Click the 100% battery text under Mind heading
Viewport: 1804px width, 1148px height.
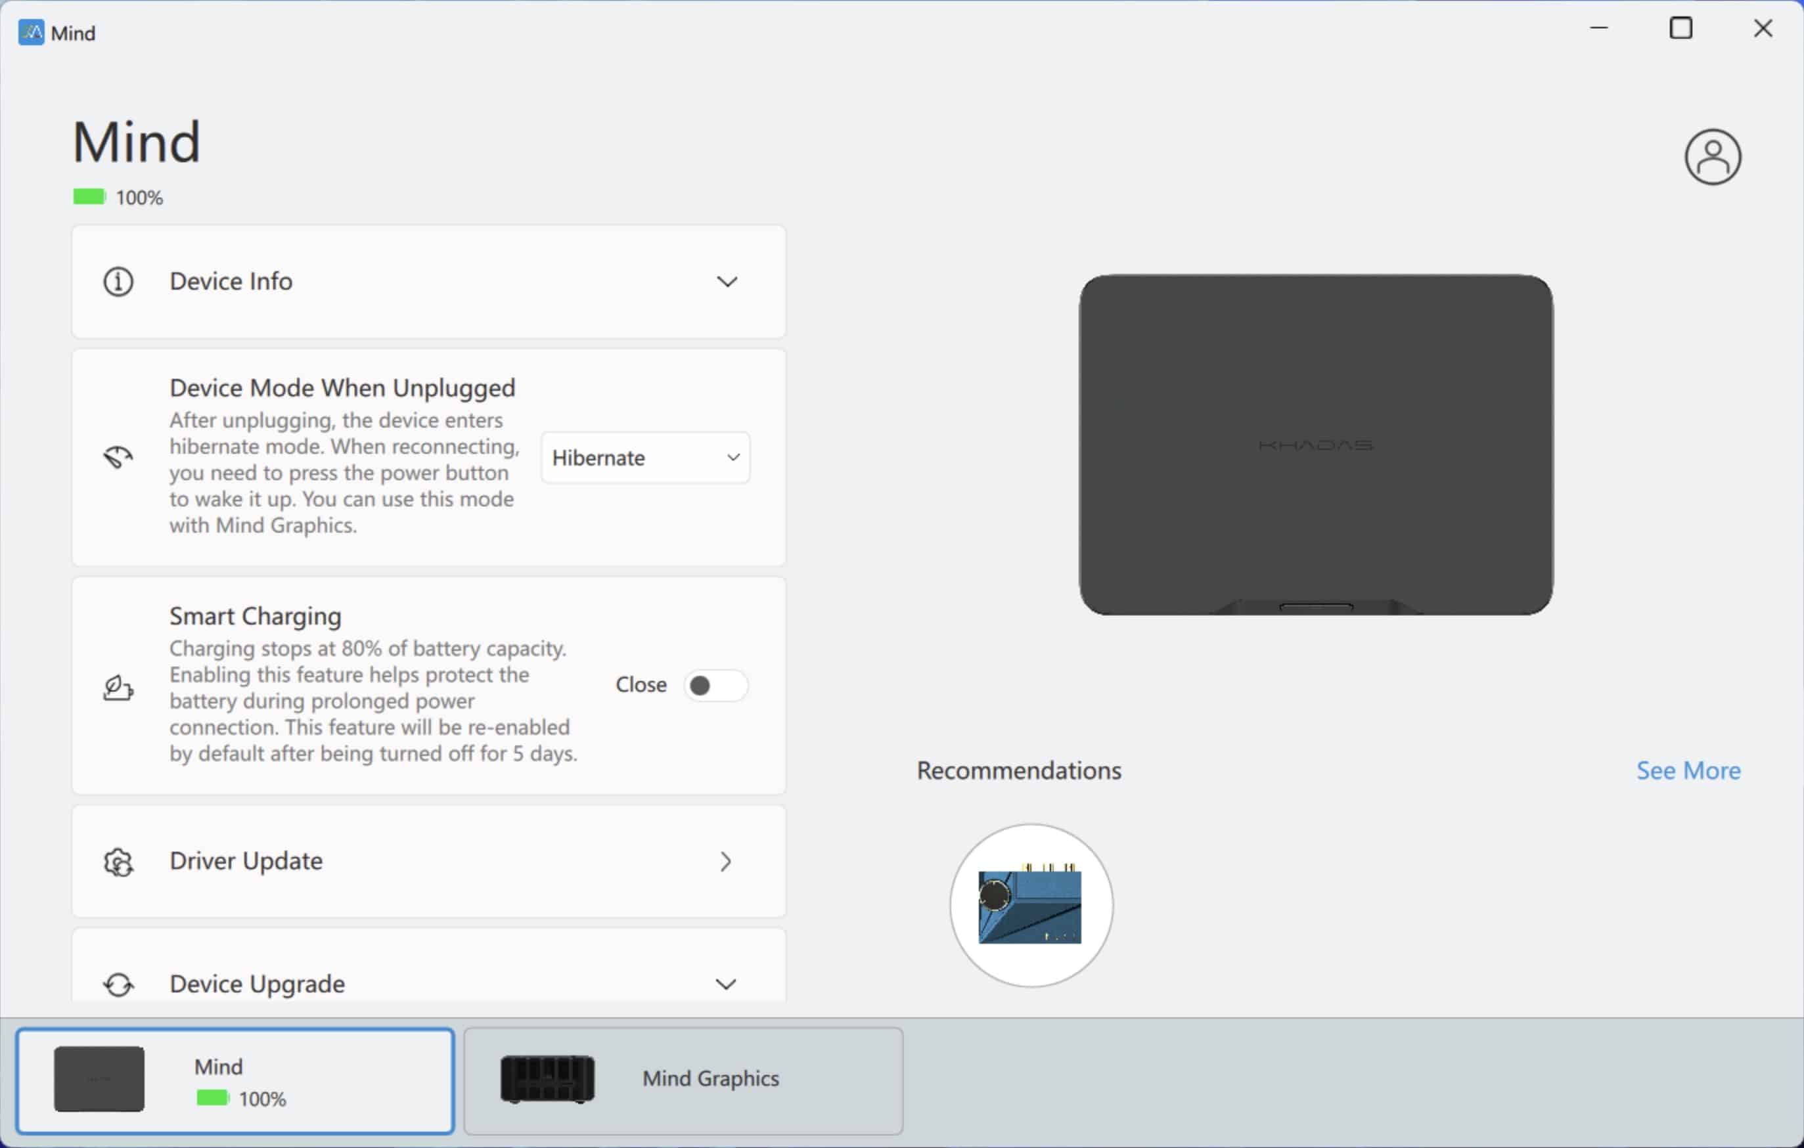point(139,198)
